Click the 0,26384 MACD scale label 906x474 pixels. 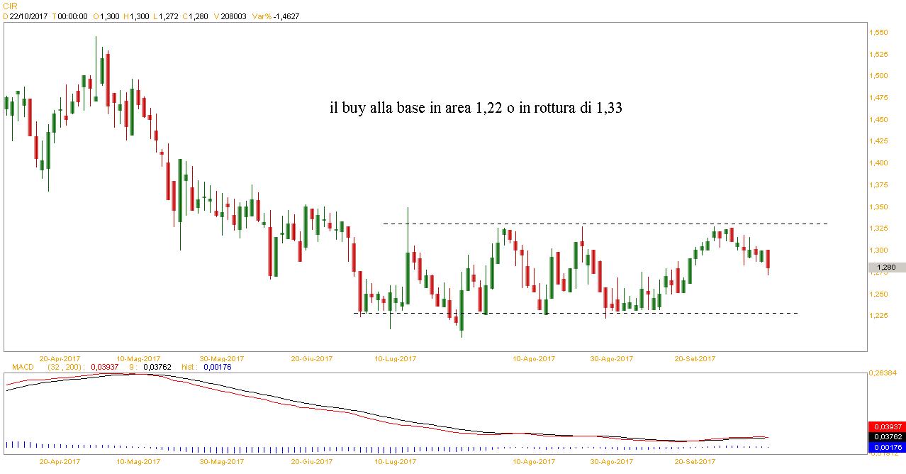883,373
